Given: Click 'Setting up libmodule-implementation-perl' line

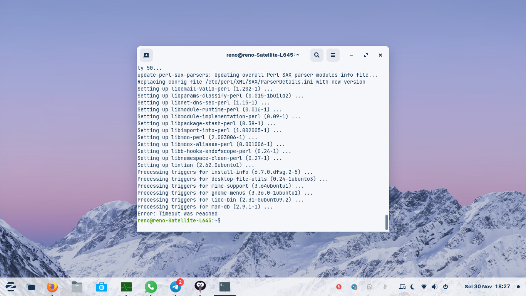Looking at the screenshot, I should point(219,116).
